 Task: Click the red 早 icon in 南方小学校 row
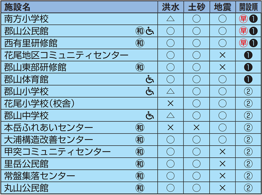(x=243, y=19)
